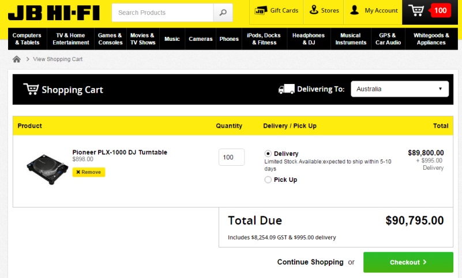Remove the Pioneer turntable from cart
462x278 pixels.
coord(89,172)
